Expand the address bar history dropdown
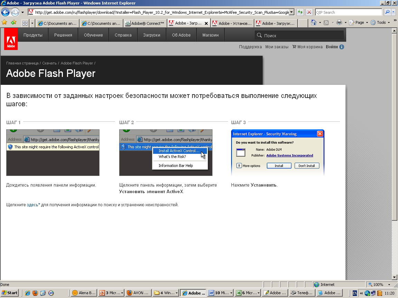Viewport: 398px width, 298px height. coord(292,12)
